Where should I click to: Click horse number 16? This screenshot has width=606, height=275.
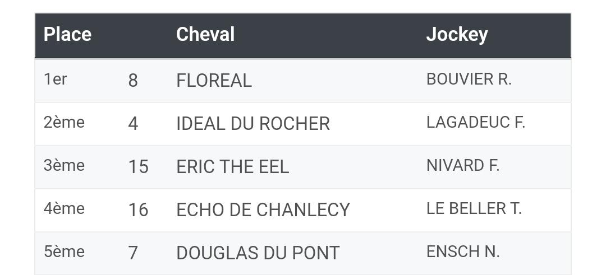(x=139, y=210)
